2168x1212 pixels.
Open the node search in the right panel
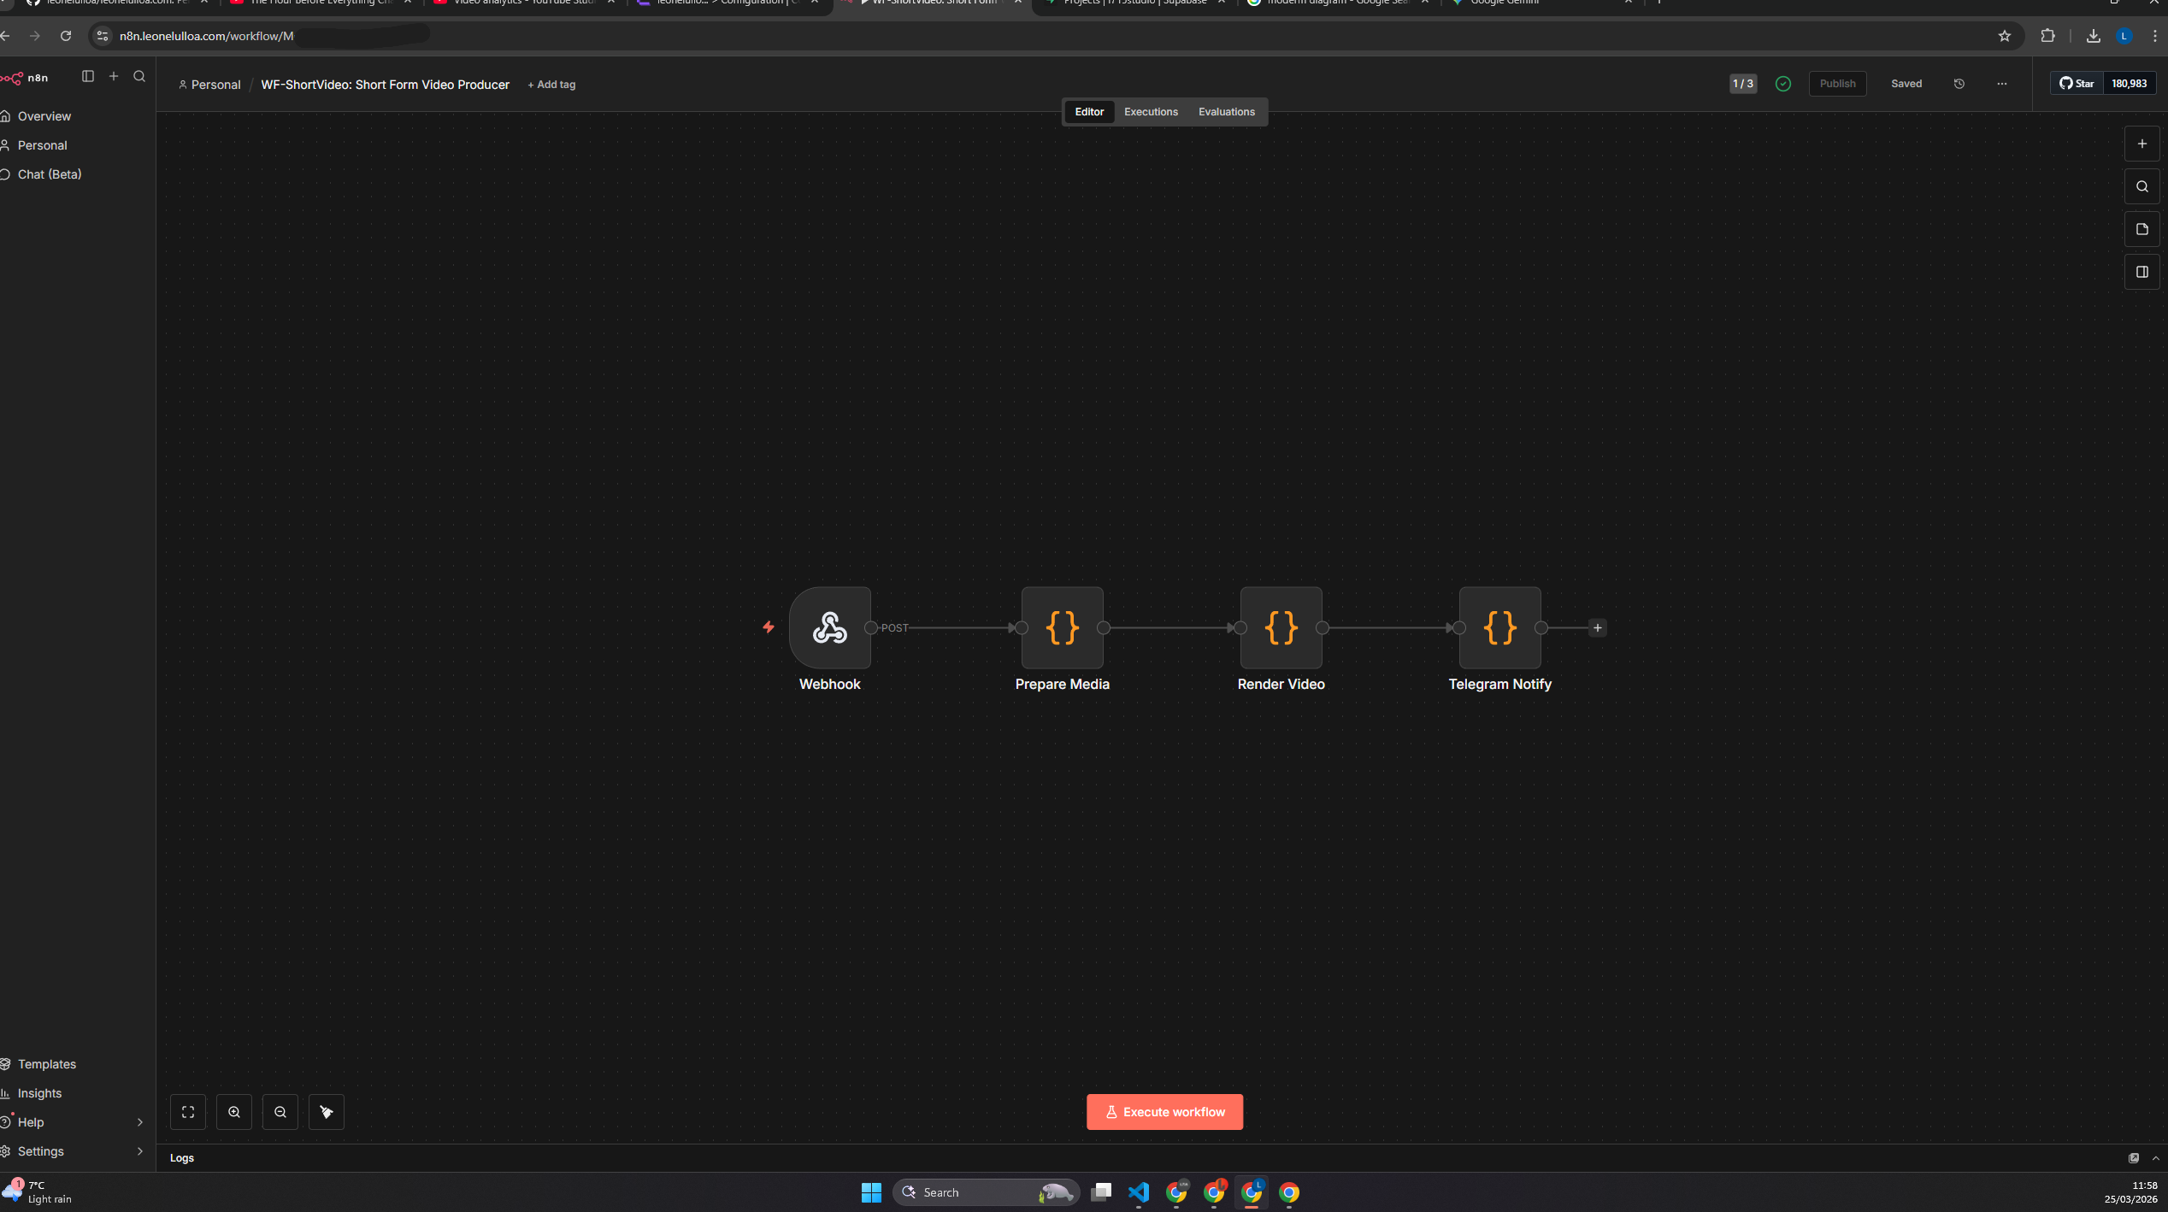click(x=2142, y=185)
